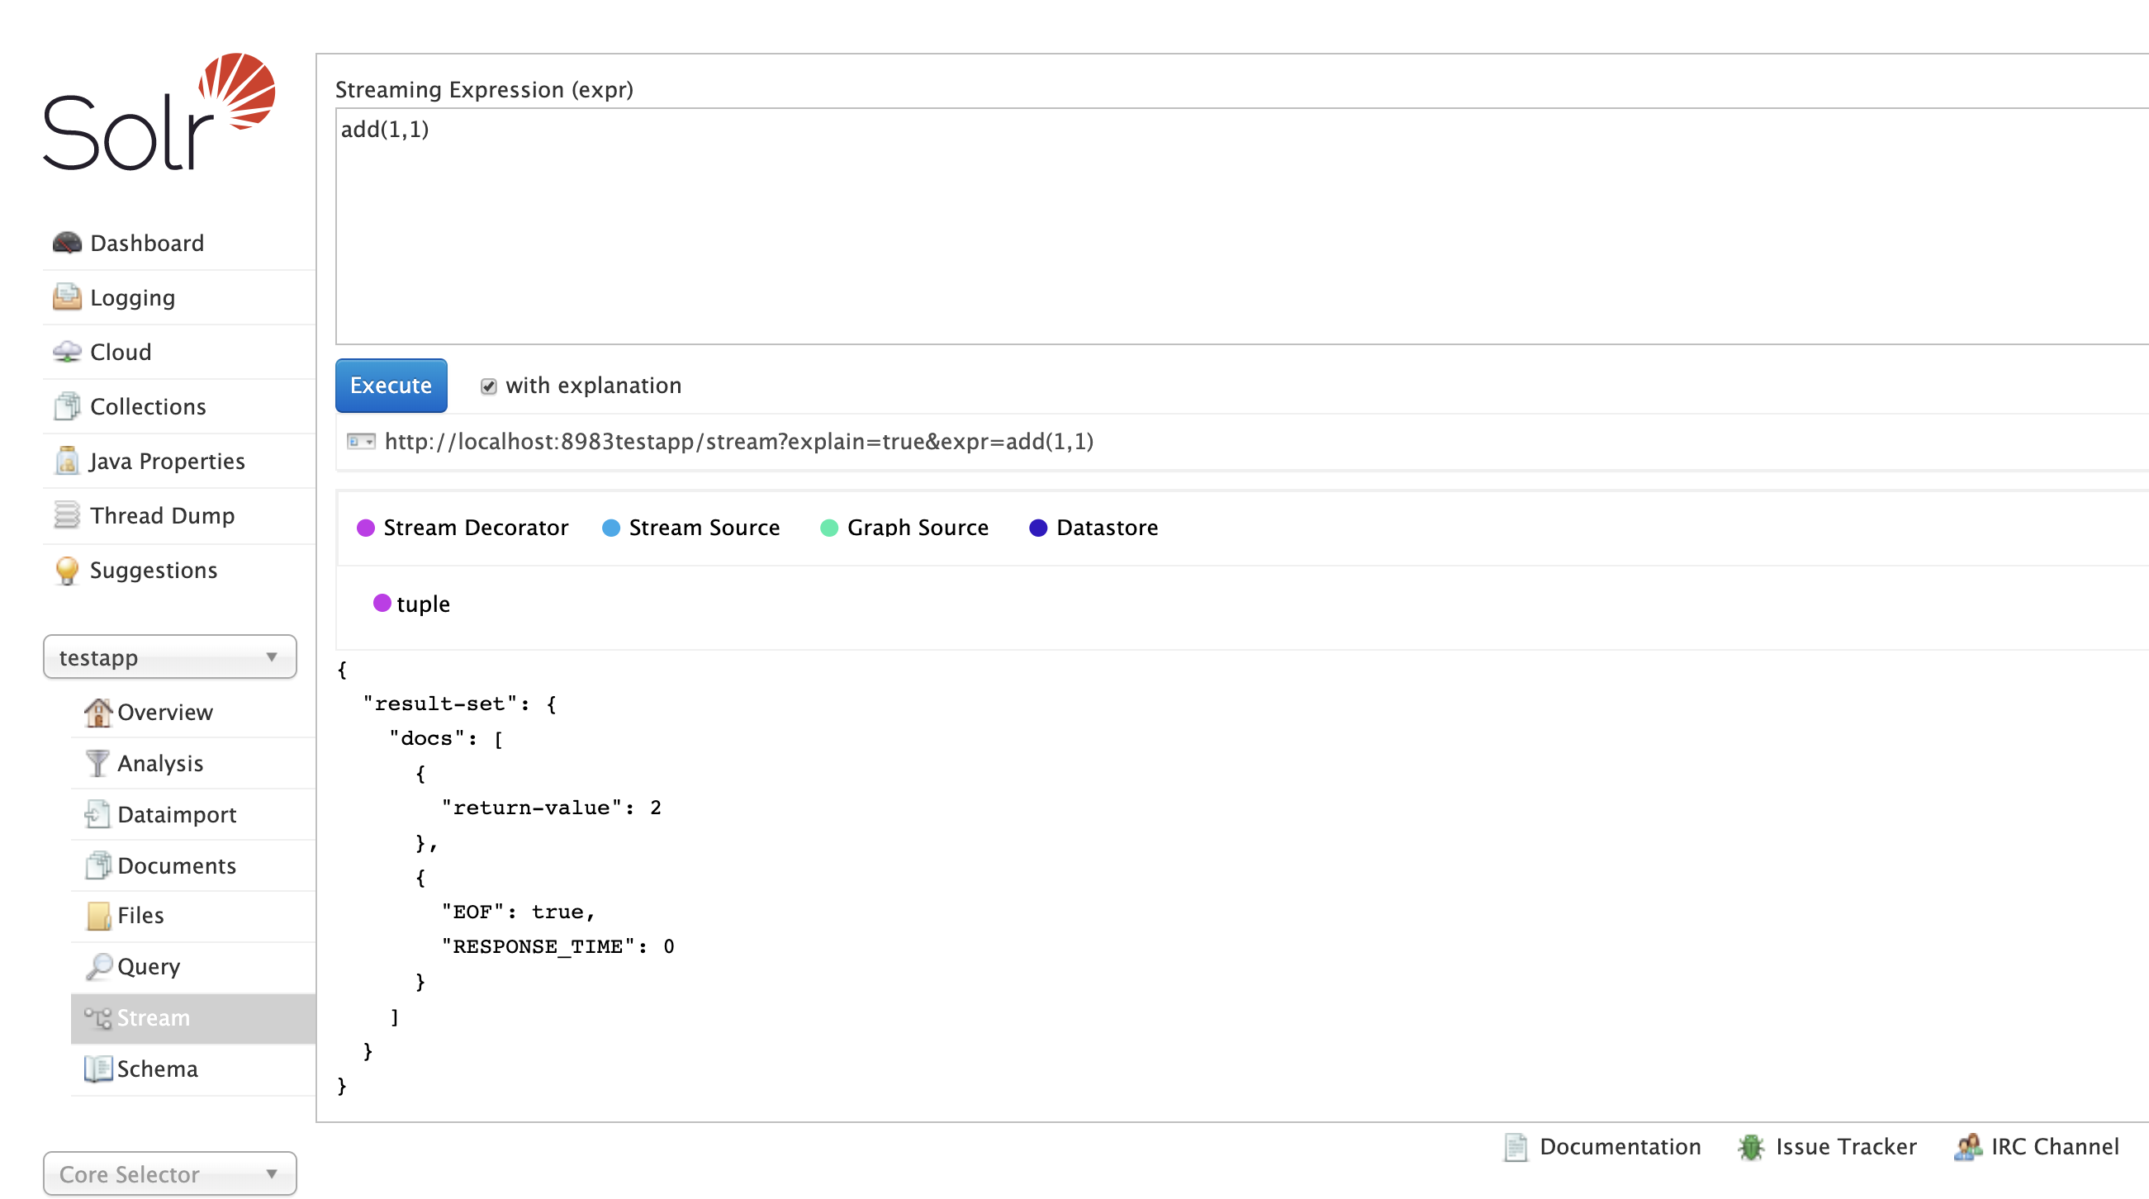The width and height of the screenshot is (2149, 1199).
Task: Open Thread Dump via its icon
Action: point(67,514)
